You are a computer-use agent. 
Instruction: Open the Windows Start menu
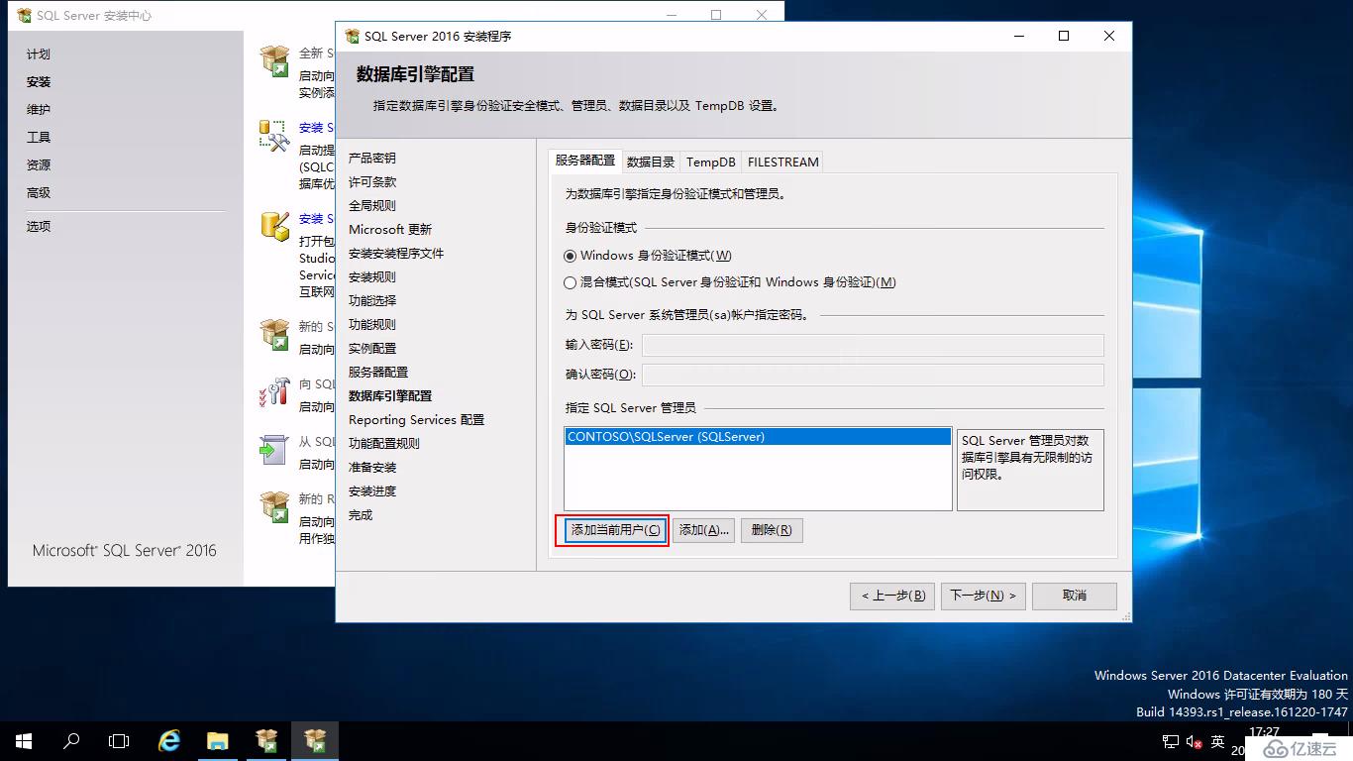[x=24, y=741]
